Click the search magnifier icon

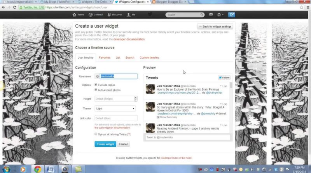201,14
